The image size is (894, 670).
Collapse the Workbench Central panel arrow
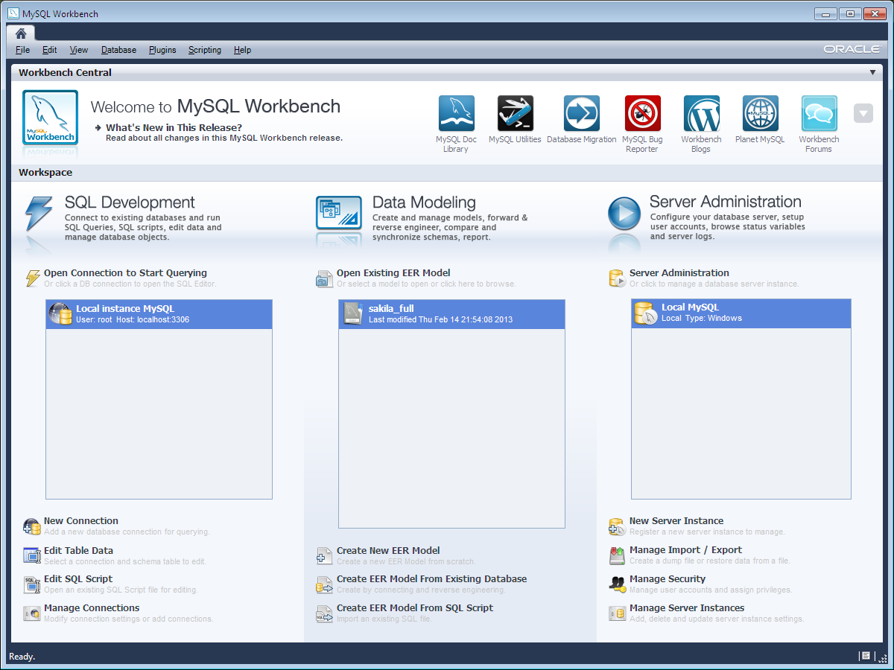click(872, 73)
